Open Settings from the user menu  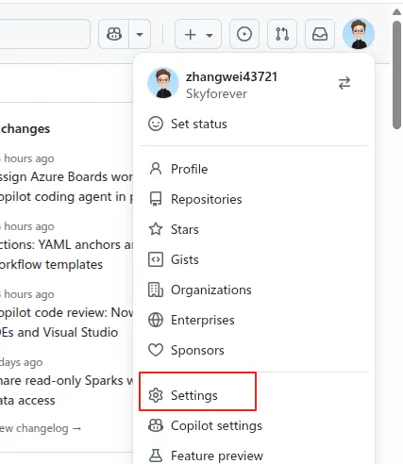[254, 395]
